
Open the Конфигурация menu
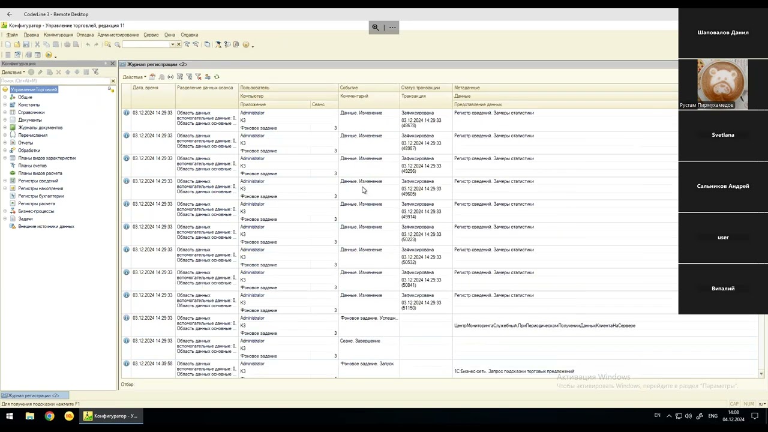tap(58, 35)
